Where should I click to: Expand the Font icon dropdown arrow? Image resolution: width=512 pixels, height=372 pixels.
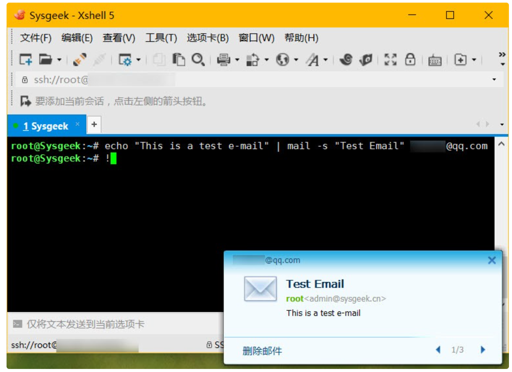(x=325, y=60)
